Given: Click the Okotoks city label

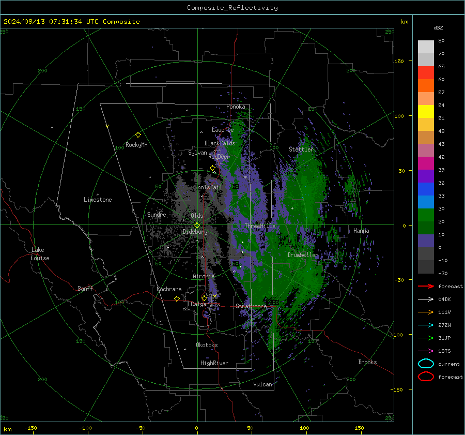Looking at the screenshot, I should (x=207, y=345).
